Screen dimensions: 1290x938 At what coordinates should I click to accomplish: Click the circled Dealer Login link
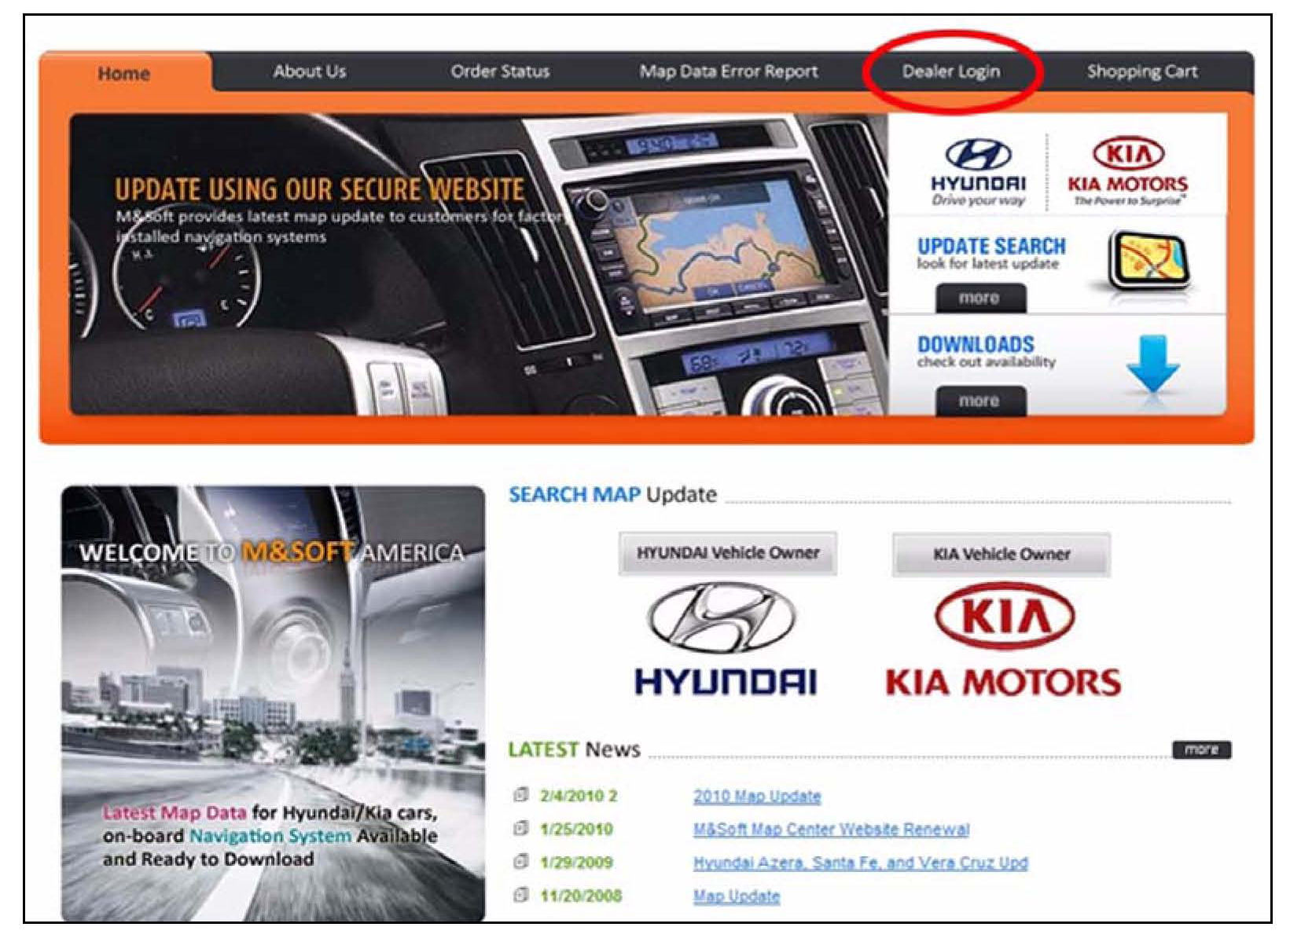[950, 71]
